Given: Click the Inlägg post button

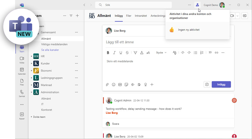Looking at the screenshot, I should 221,84.
